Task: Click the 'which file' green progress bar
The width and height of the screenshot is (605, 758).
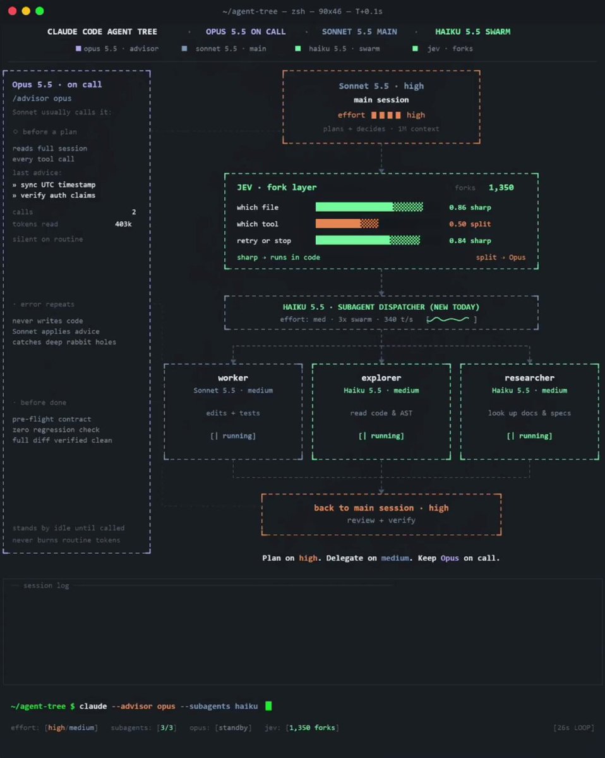Action: pyautogui.click(x=369, y=207)
